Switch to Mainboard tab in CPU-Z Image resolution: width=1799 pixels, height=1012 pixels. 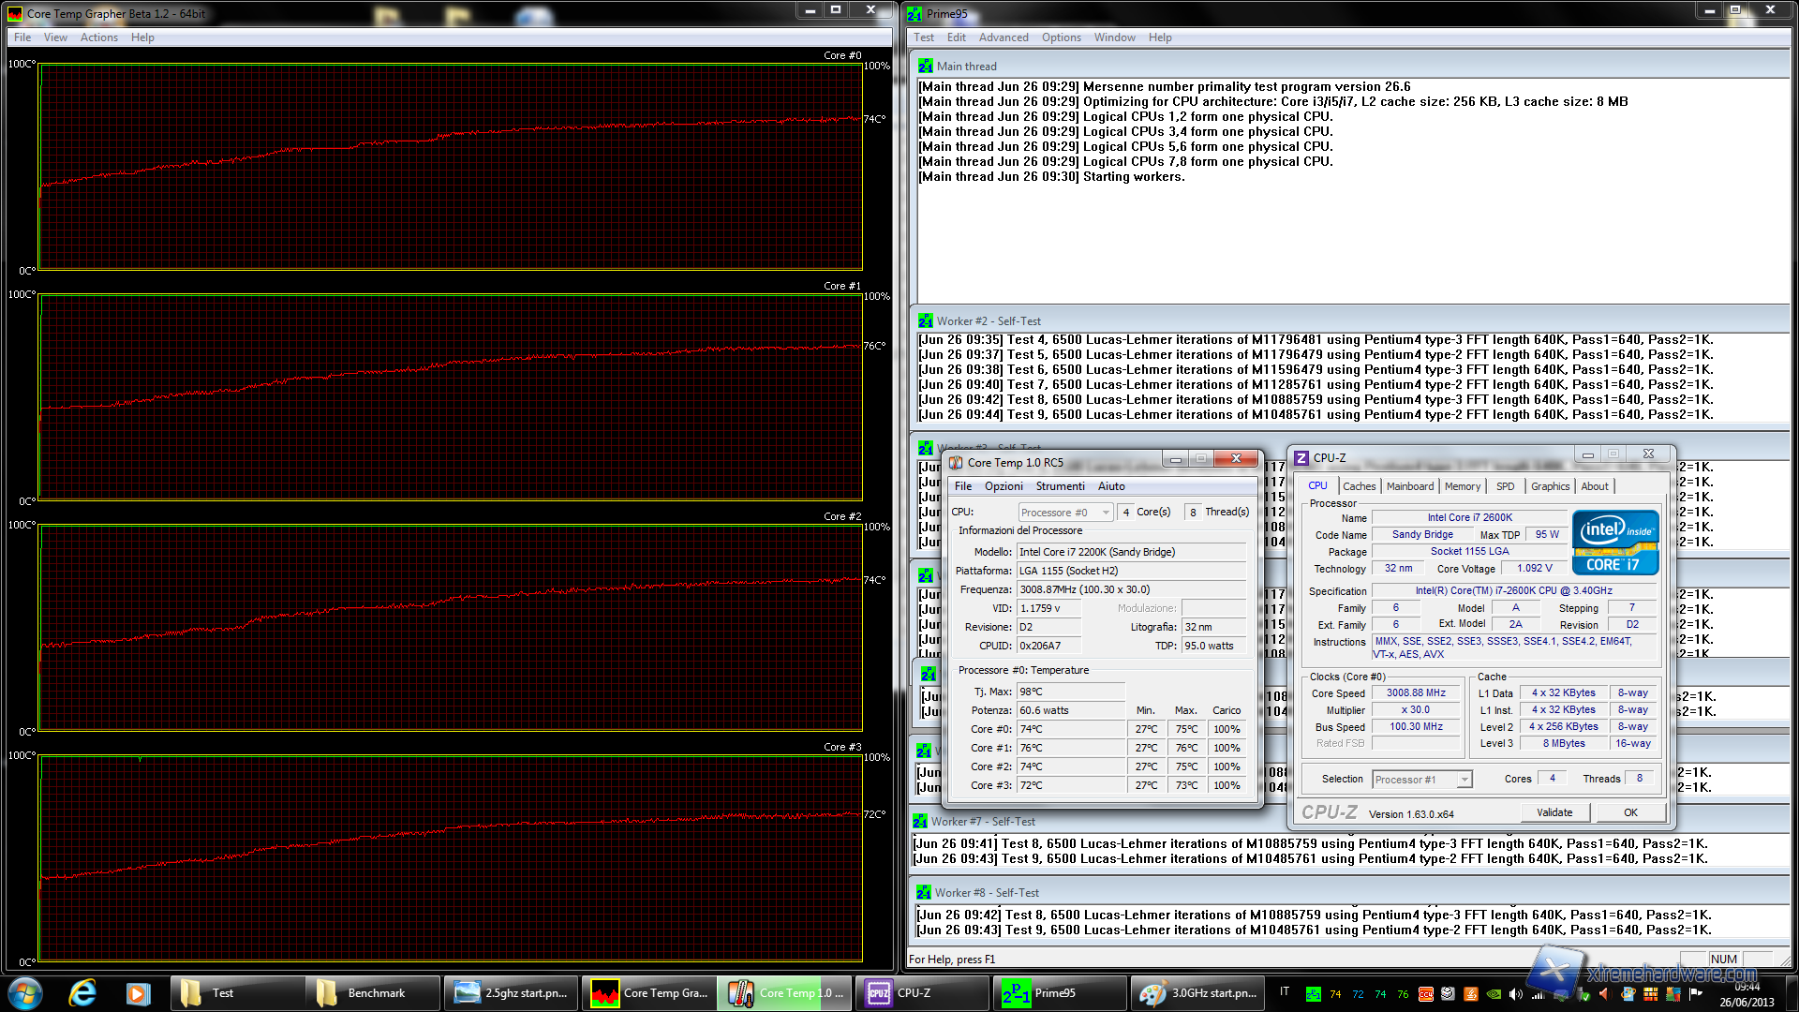point(1409,486)
